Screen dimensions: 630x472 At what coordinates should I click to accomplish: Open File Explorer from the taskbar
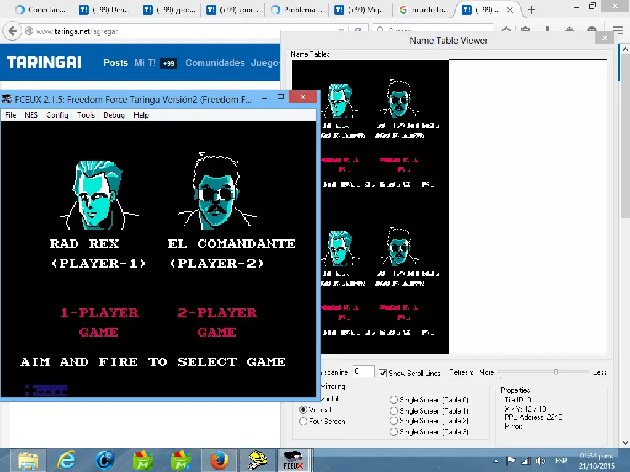coord(28,460)
